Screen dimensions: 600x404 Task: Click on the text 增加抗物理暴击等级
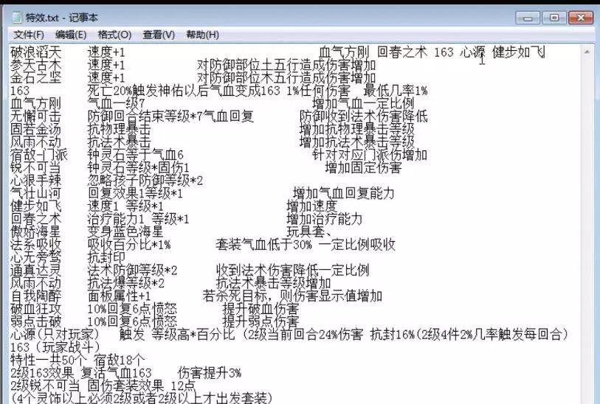point(357,129)
